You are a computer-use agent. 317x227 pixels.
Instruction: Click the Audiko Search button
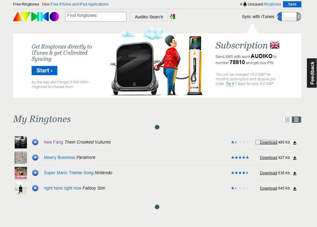click(149, 17)
